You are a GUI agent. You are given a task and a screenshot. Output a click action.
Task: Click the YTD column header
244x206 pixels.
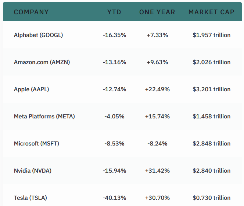[114, 12]
